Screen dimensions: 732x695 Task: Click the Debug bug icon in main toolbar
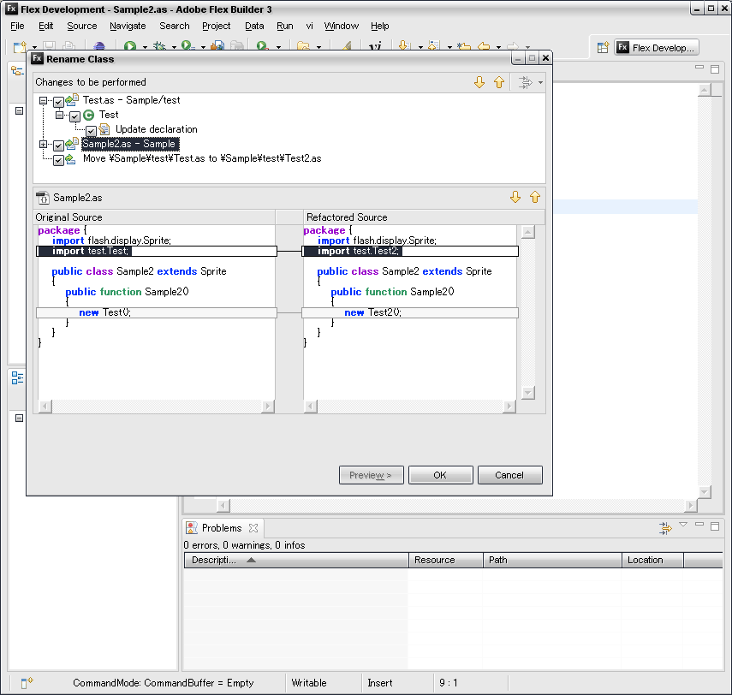(159, 47)
